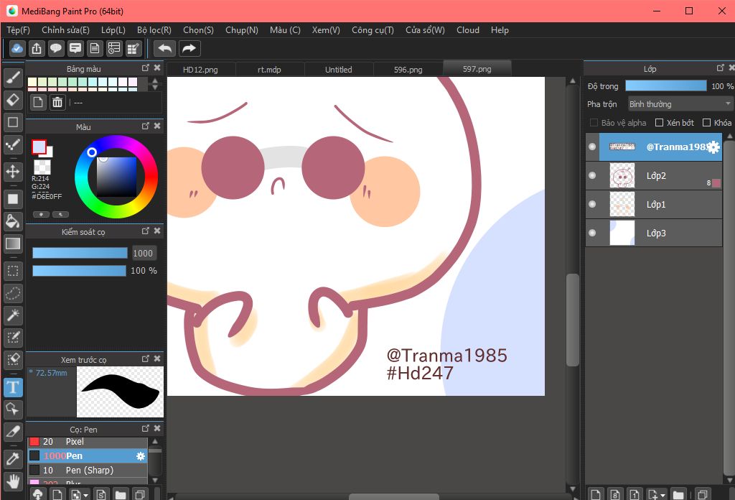The image size is (735, 500).
Task: Toggle Khóa checkbox
Action: 706,122
